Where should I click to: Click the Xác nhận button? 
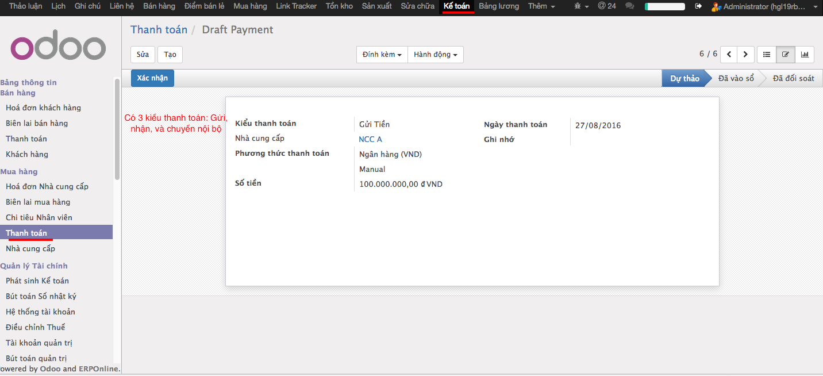tap(152, 78)
